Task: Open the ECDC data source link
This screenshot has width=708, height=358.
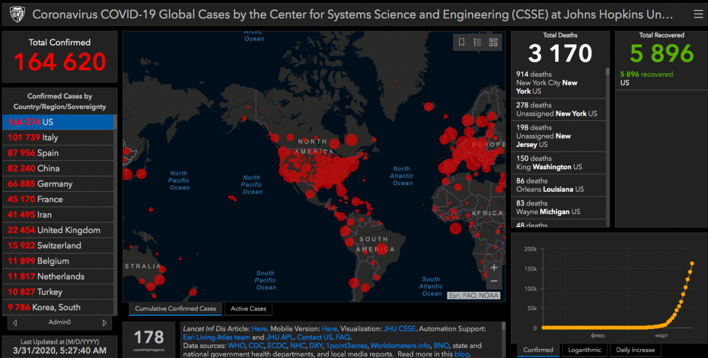Action: [277, 346]
